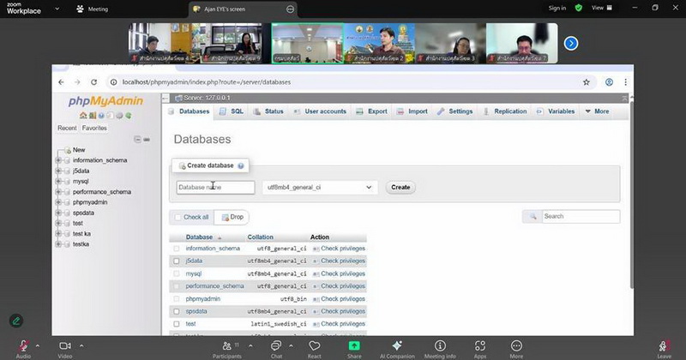
Task: Tick checkbox for spsdata database row
Action: pos(177,311)
